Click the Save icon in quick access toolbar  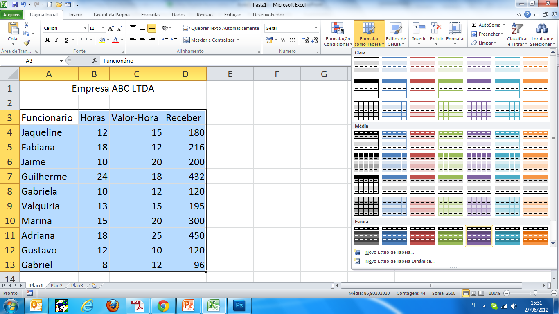pyautogui.click(x=15, y=5)
